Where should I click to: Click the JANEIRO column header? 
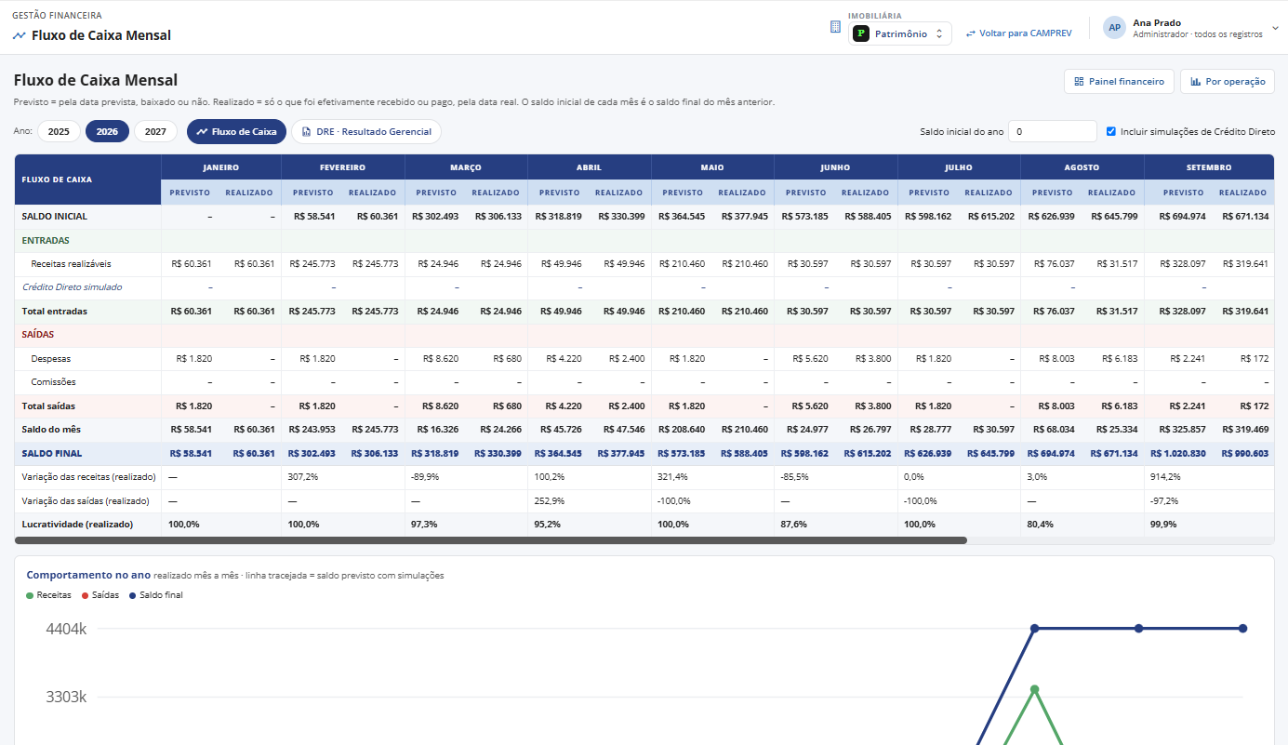point(221,167)
